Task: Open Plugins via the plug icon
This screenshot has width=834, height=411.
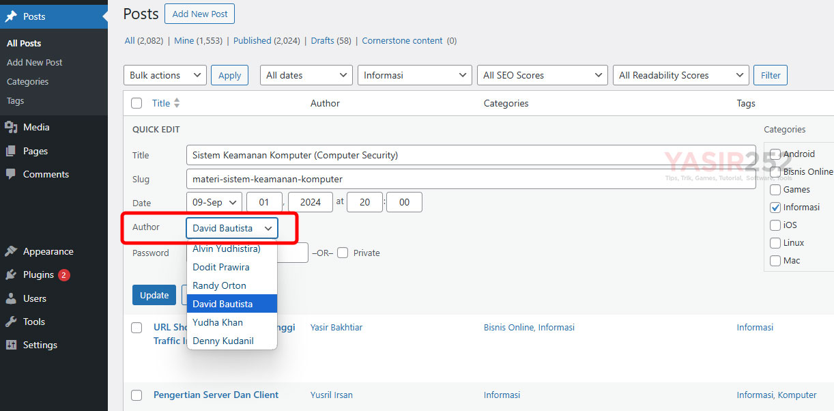Action: click(11, 274)
